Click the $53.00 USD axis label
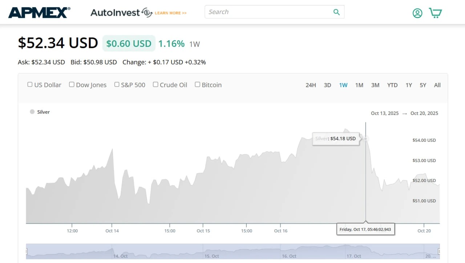The image size is (465, 263). click(x=424, y=160)
